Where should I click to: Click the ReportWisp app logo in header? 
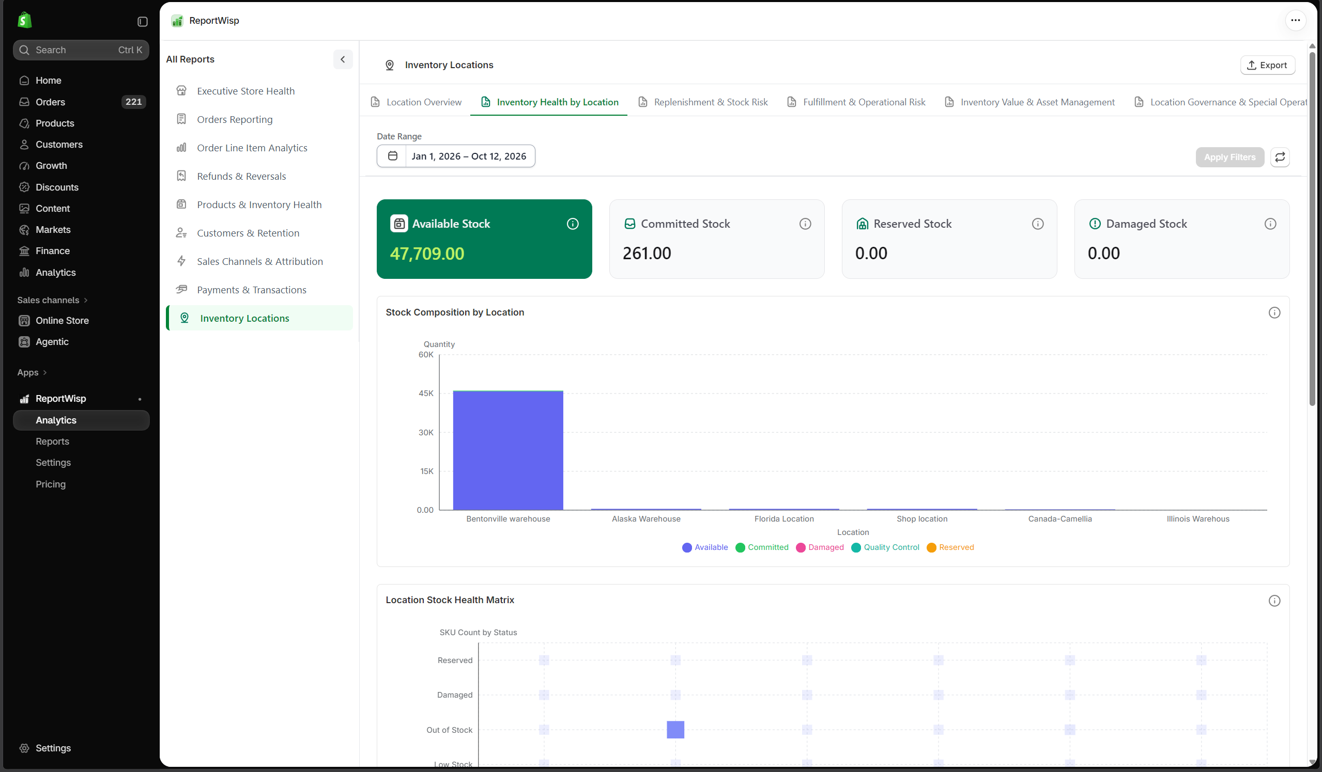(x=177, y=21)
